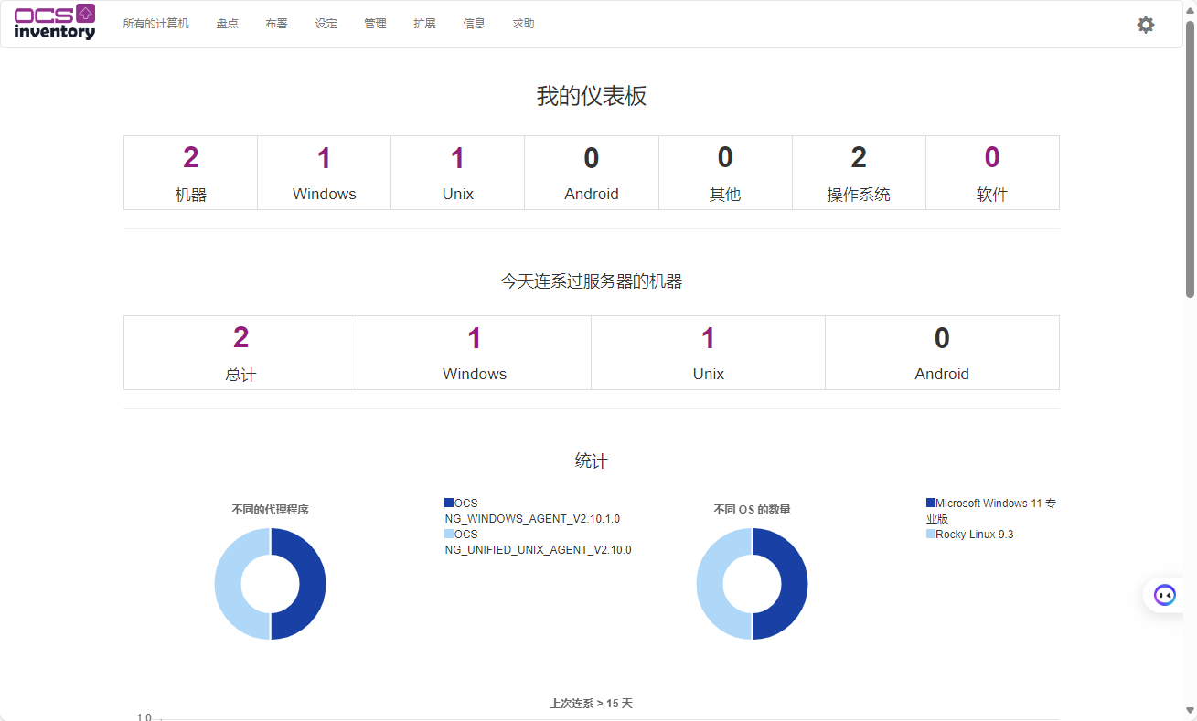Click the page vertical scrollbar thumb
Viewport: 1197px width, 721px height.
pos(1190,159)
